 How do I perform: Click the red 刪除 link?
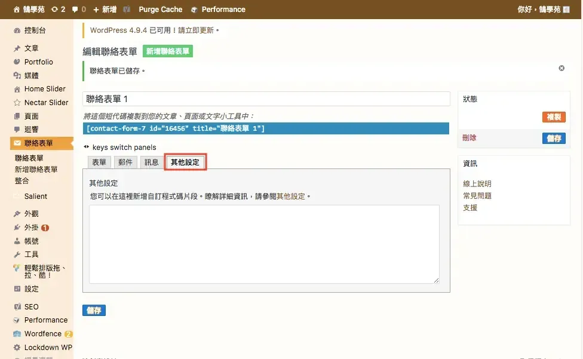[470, 138]
